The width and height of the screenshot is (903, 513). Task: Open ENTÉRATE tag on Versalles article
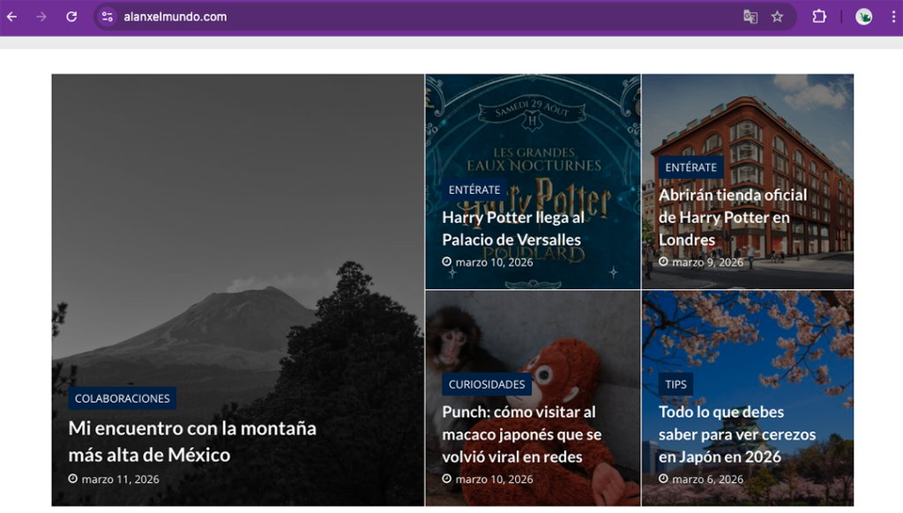(474, 190)
